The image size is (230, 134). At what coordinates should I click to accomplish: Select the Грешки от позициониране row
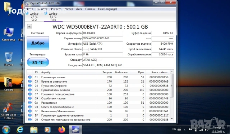98,94
